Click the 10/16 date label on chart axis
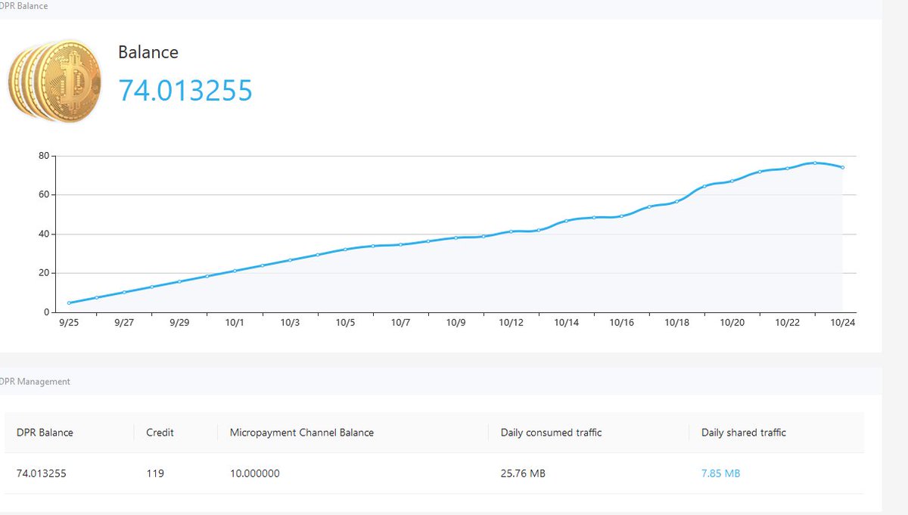Viewport: 908px width, 515px height. pyautogui.click(x=621, y=322)
